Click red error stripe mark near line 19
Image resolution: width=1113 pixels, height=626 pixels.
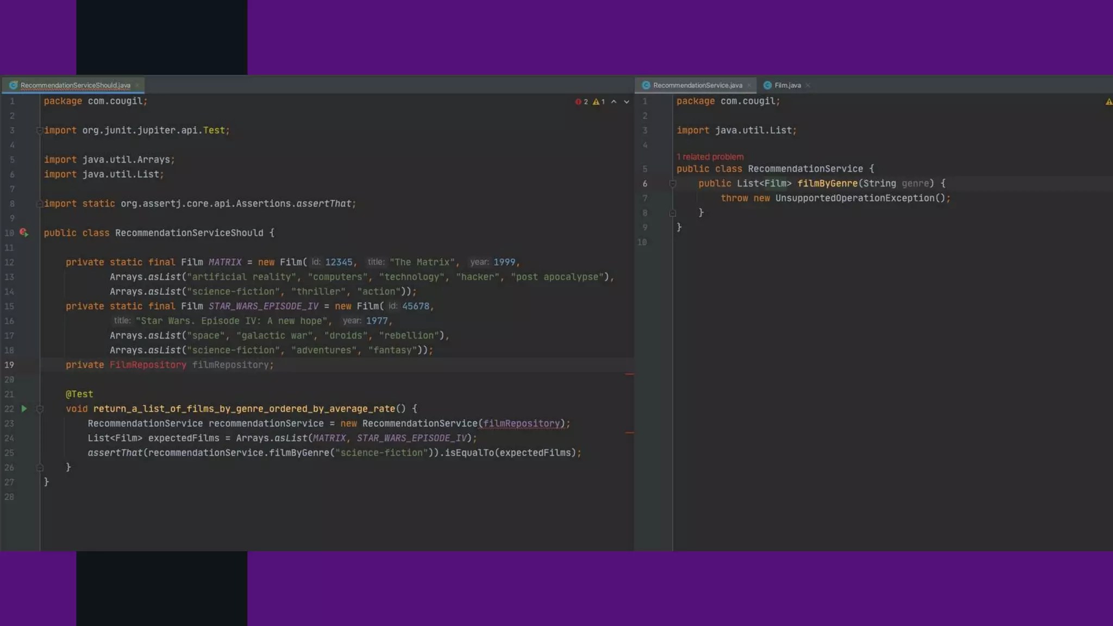point(629,374)
